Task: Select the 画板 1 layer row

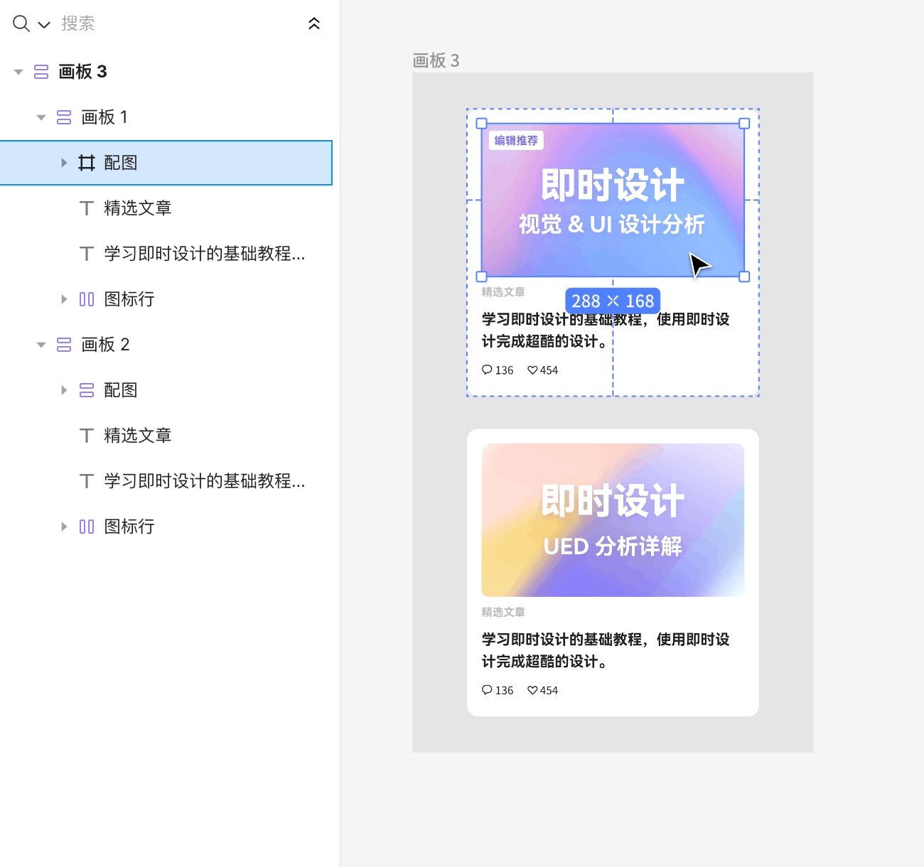Action: click(x=166, y=117)
